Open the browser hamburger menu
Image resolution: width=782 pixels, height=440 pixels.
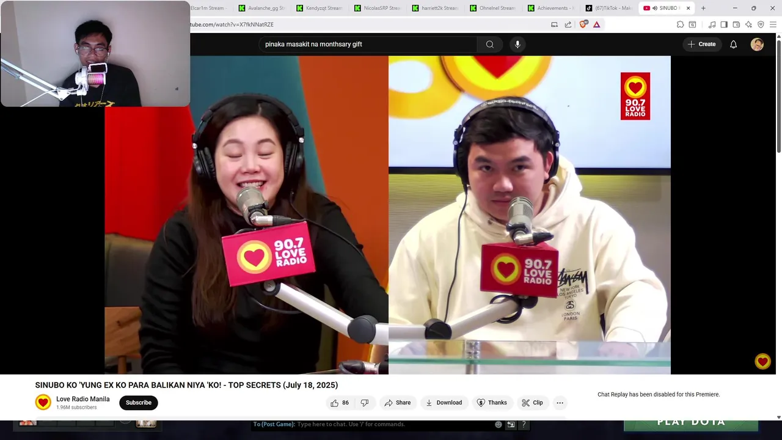tap(773, 24)
